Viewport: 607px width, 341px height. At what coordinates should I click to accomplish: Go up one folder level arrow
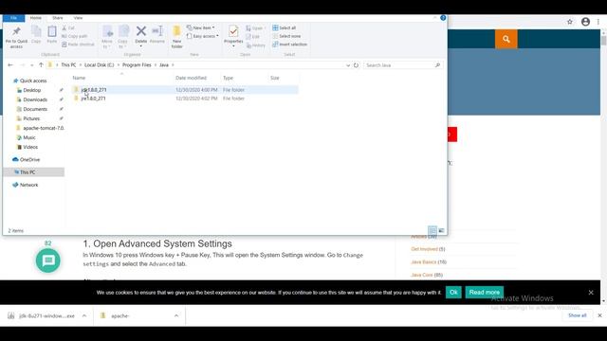point(41,65)
